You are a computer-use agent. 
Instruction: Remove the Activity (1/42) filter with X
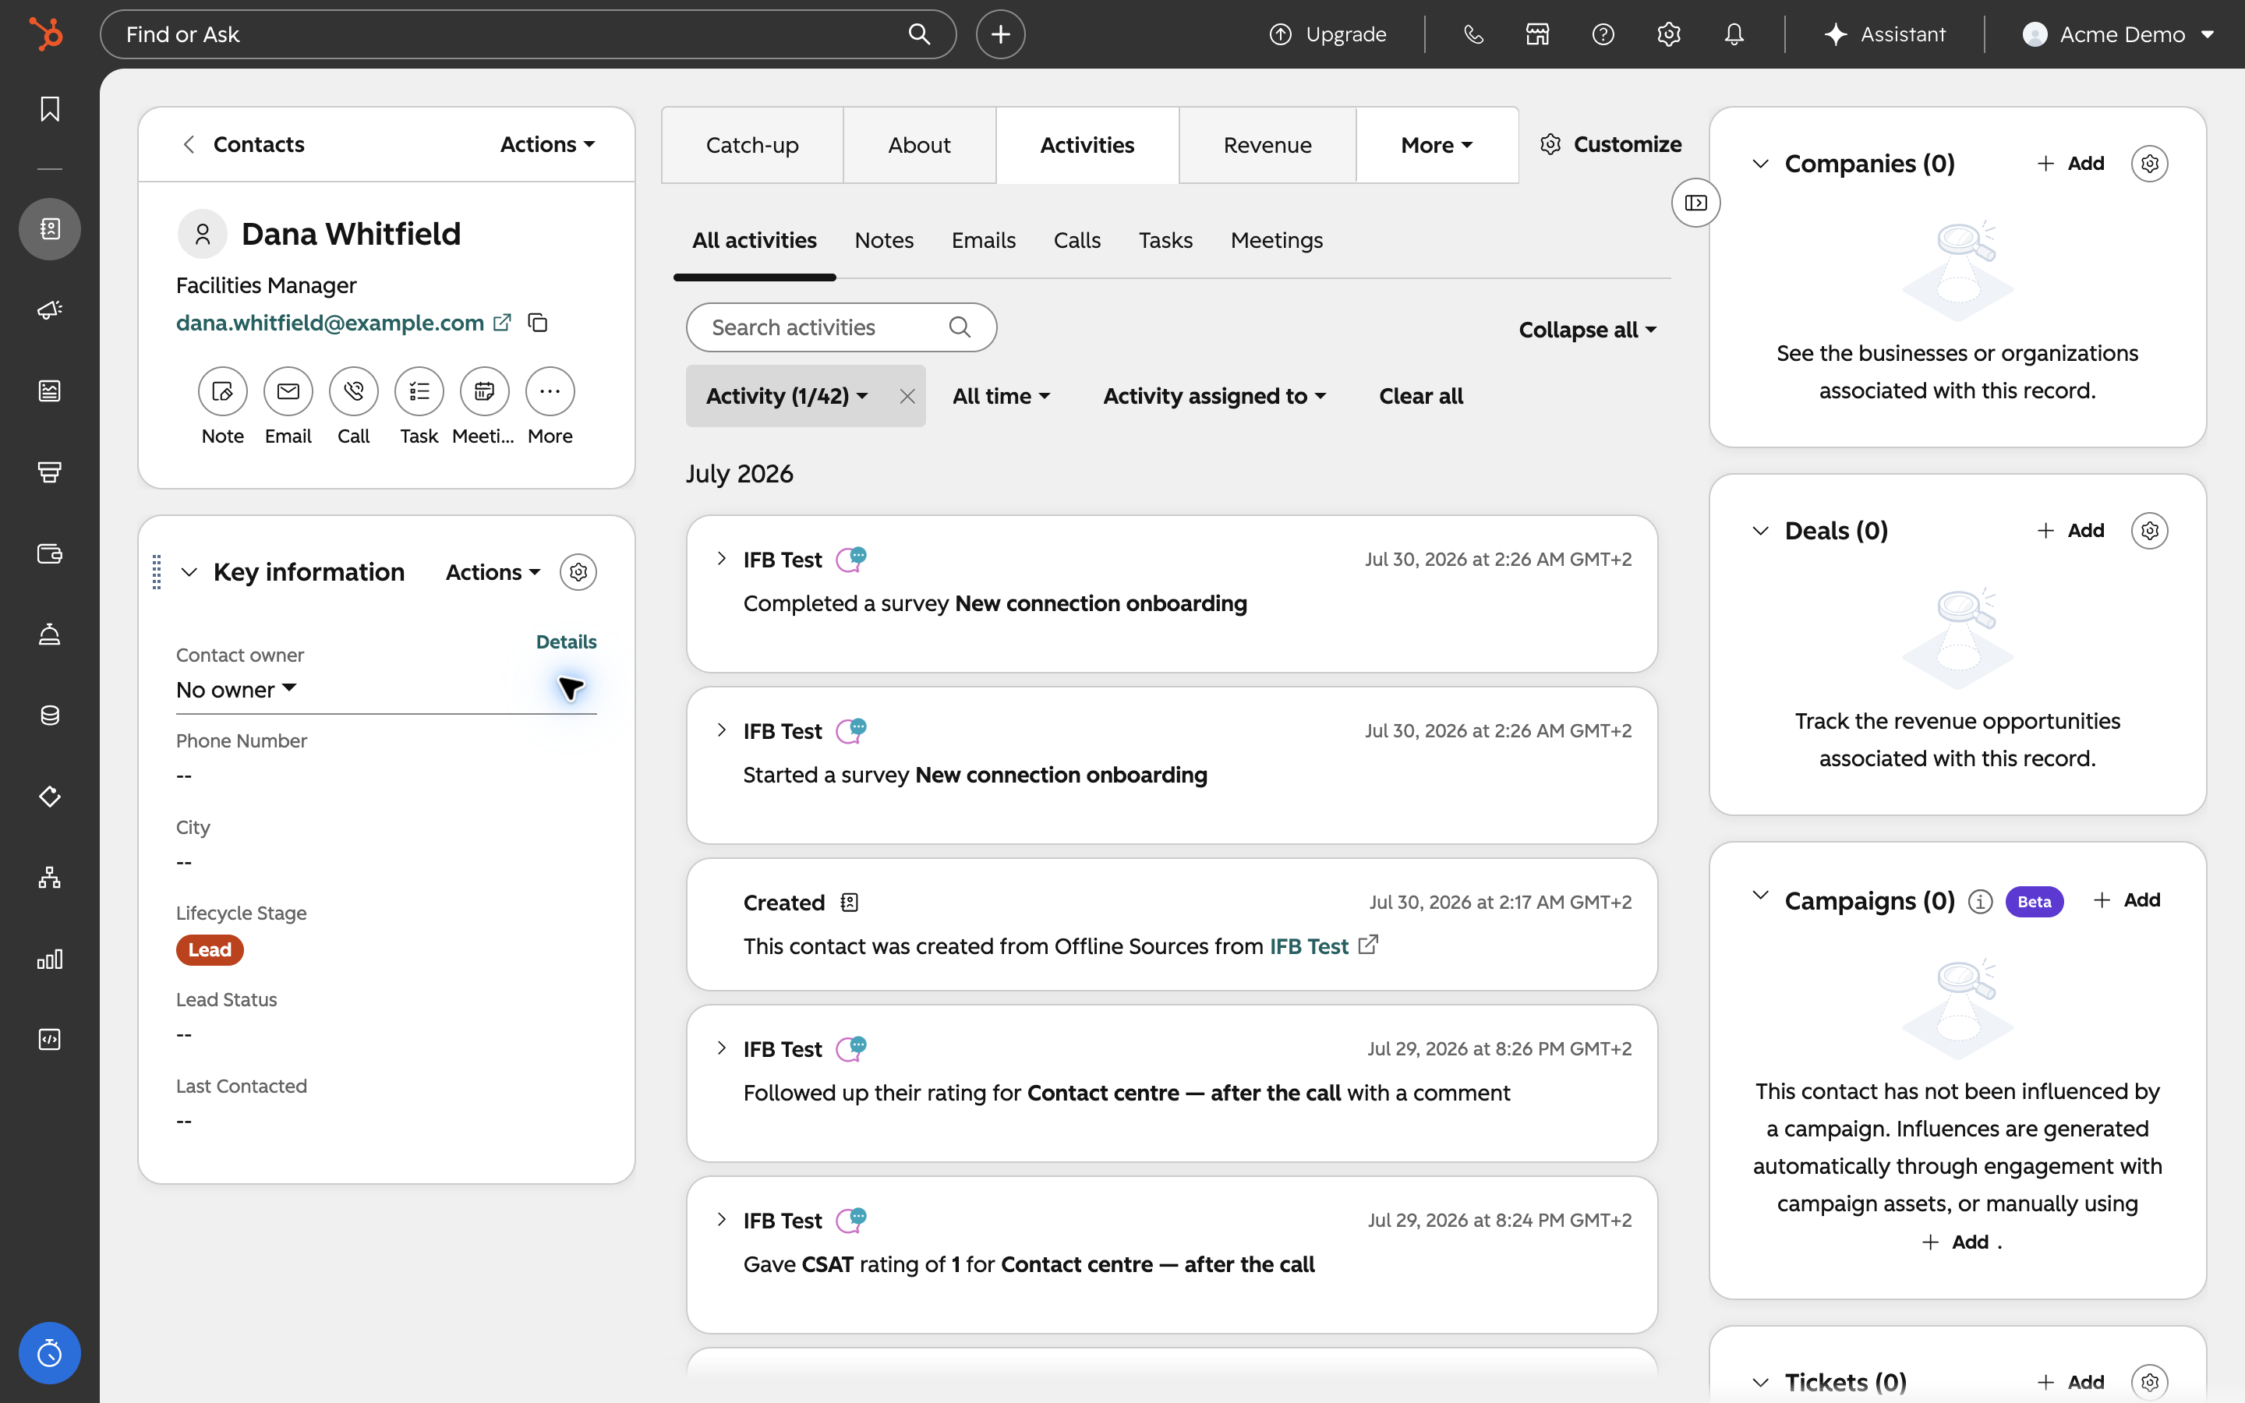(907, 396)
